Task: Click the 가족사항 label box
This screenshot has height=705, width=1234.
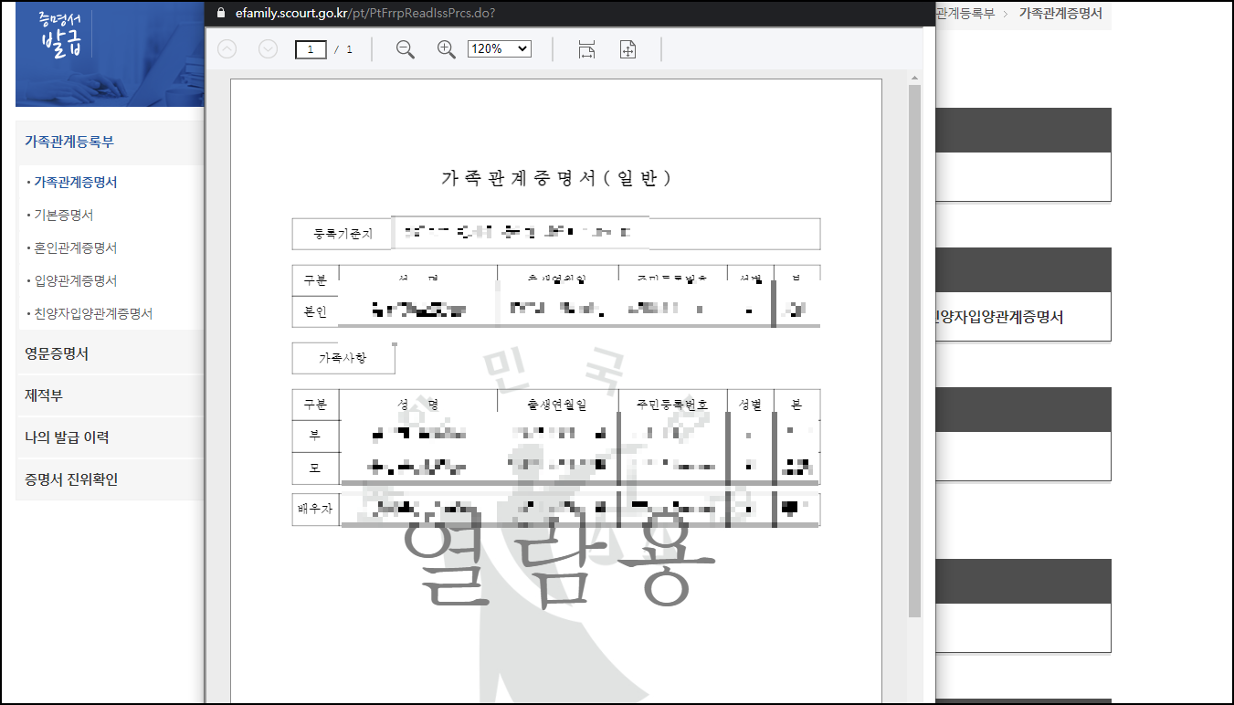Action: 343,358
